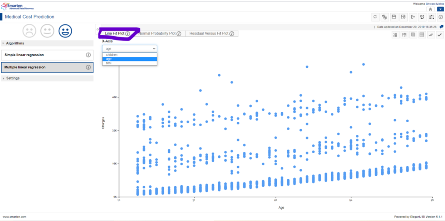This screenshot has height=221, width=445.
Task: Click the Save floppy disk icon
Action: tap(394, 17)
